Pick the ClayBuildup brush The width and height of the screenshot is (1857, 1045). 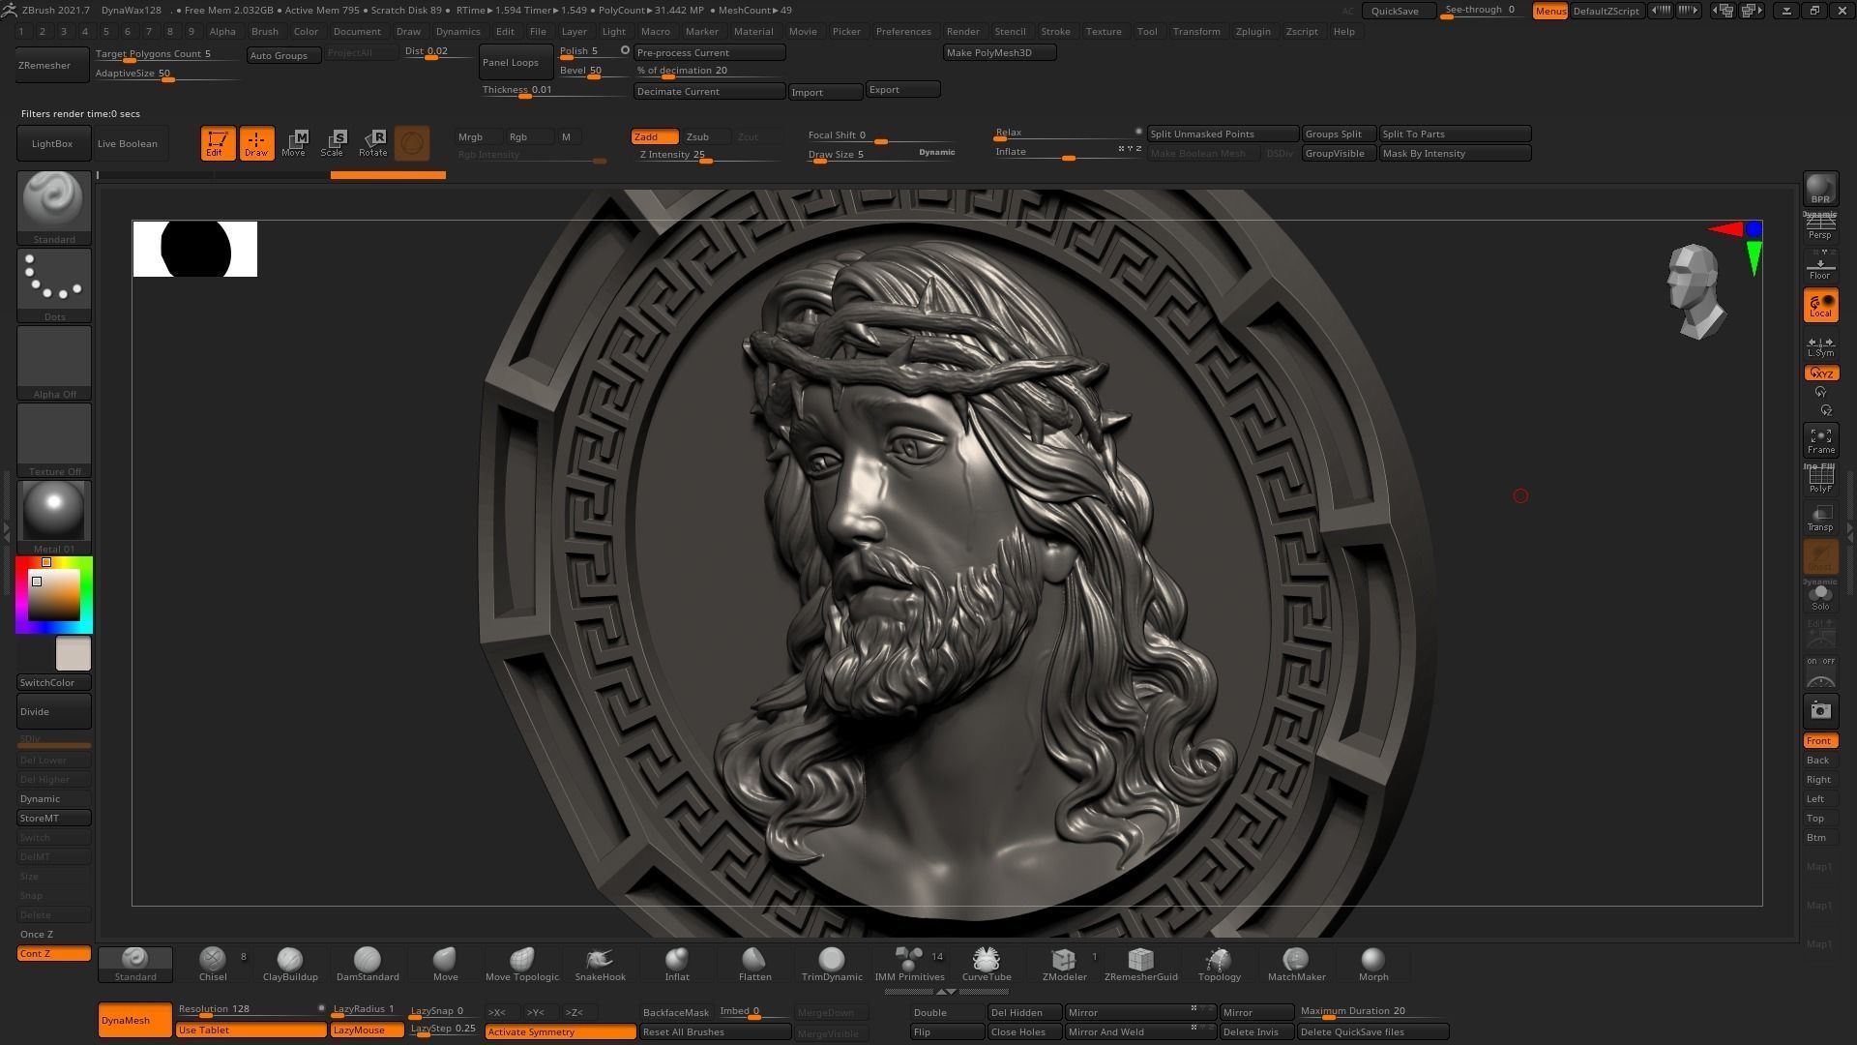point(290,964)
